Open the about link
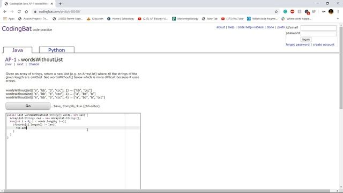Viewport: 343px width, 193px height. point(220,27)
